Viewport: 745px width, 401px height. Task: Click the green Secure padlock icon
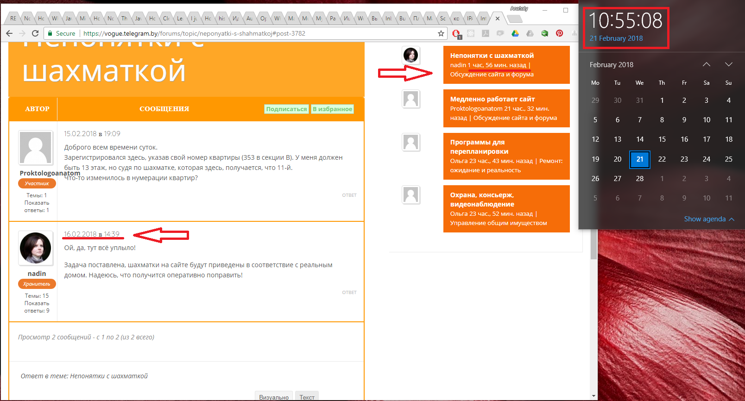50,33
